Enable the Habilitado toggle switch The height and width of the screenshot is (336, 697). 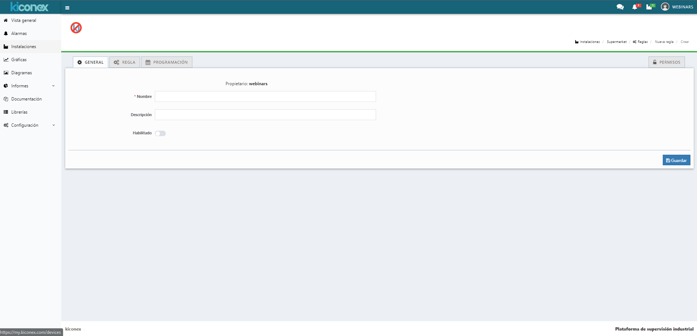pyautogui.click(x=160, y=133)
